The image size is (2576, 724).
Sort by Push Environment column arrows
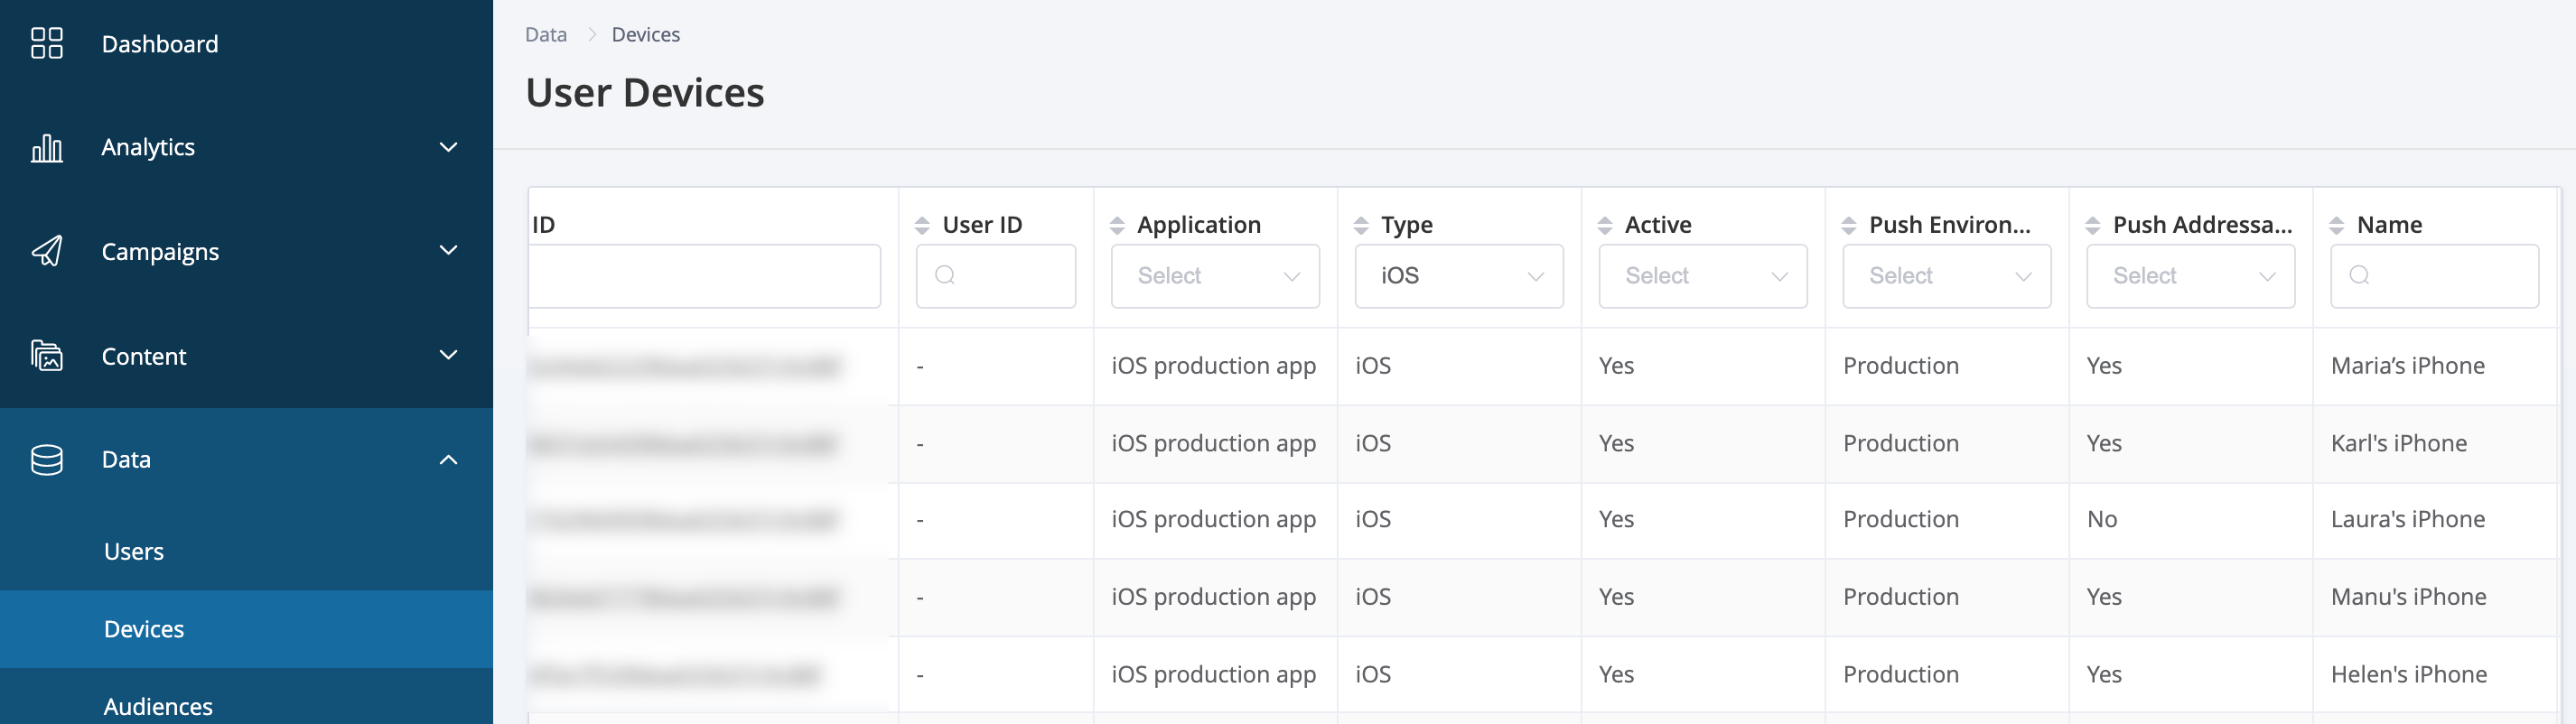click(1849, 226)
